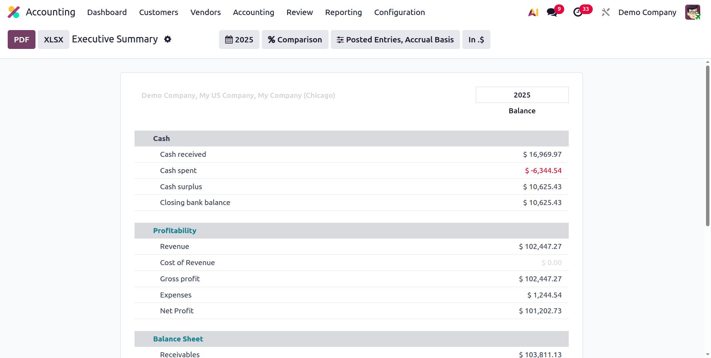Export the report as PDF
The image size is (711, 358).
click(22, 40)
